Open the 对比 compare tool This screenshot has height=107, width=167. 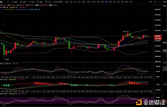coord(48,2)
